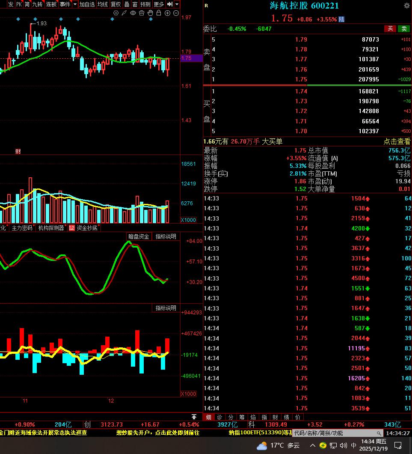
Task: Show hidden system tray icons
Action: point(313,445)
